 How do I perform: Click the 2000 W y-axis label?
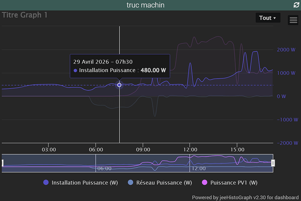(x=286, y=50)
